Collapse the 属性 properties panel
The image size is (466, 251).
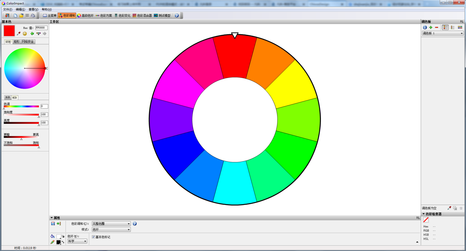click(52, 218)
